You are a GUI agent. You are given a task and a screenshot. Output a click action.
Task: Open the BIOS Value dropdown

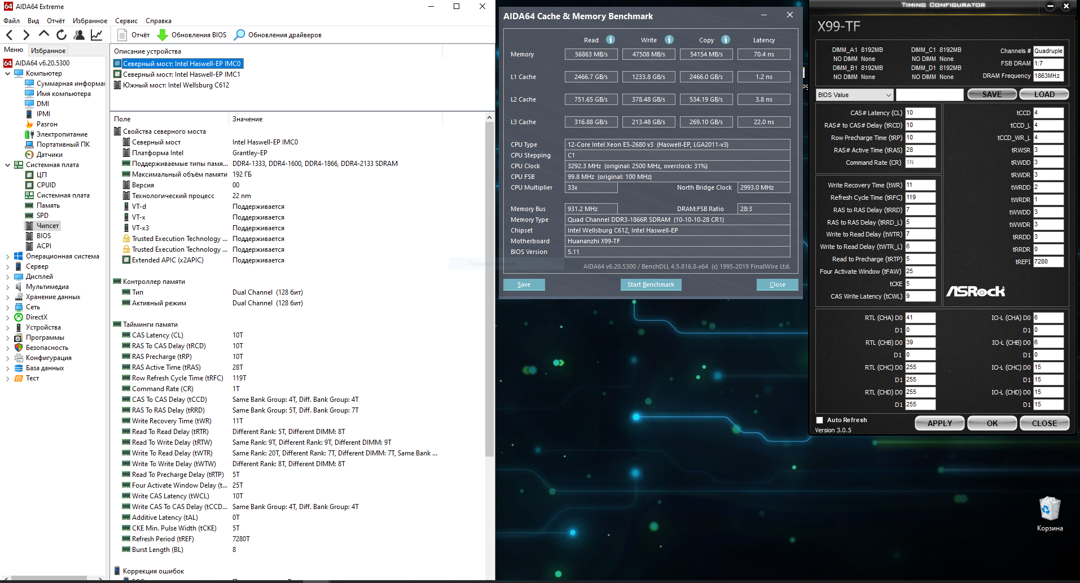(854, 95)
